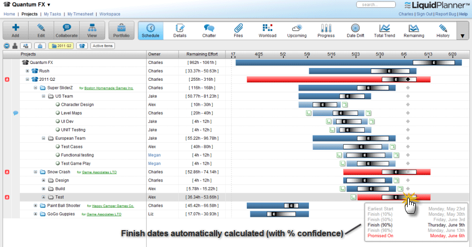Click the group of people filter icon

[26, 46]
